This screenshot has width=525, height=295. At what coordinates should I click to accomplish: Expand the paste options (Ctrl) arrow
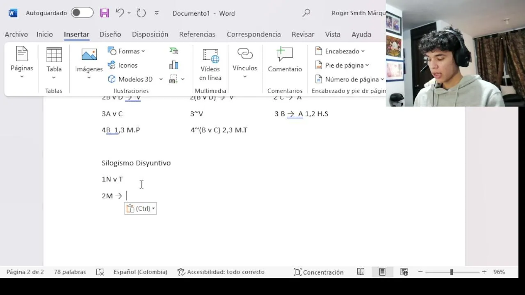pyautogui.click(x=153, y=209)
